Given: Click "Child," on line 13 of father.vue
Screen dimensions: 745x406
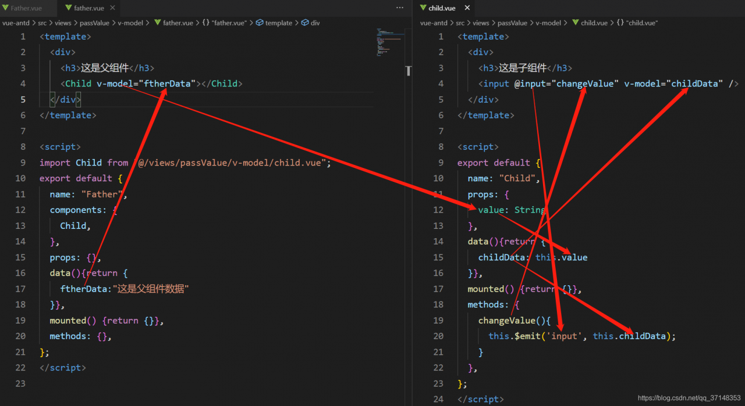Looking at the screenshot, I should [76, 225].
